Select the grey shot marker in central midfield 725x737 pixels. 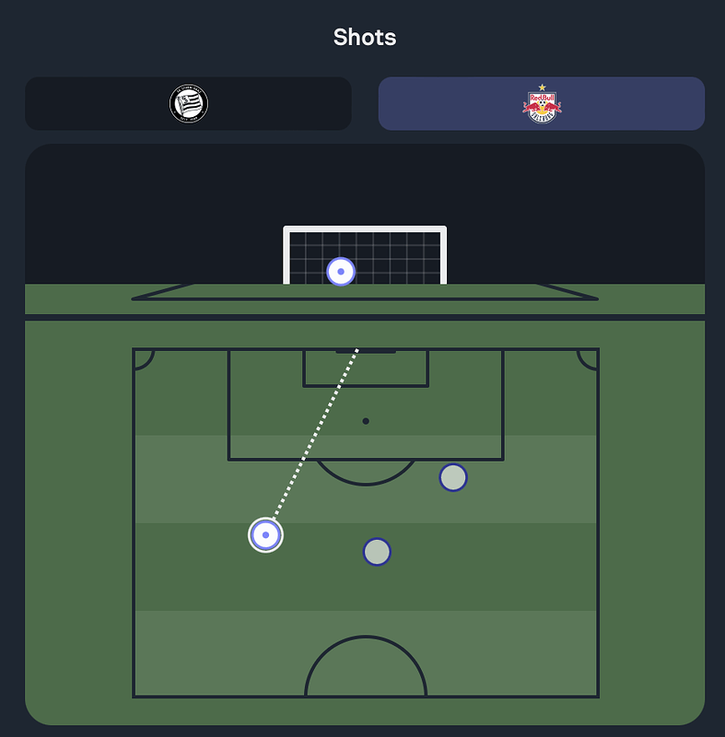(377, 552)
